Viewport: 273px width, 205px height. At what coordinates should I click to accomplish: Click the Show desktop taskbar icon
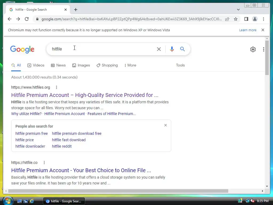tap(19, 201)
